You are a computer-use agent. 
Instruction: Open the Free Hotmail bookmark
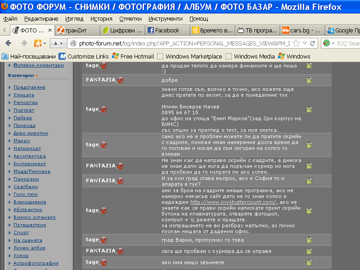point(134,56)
